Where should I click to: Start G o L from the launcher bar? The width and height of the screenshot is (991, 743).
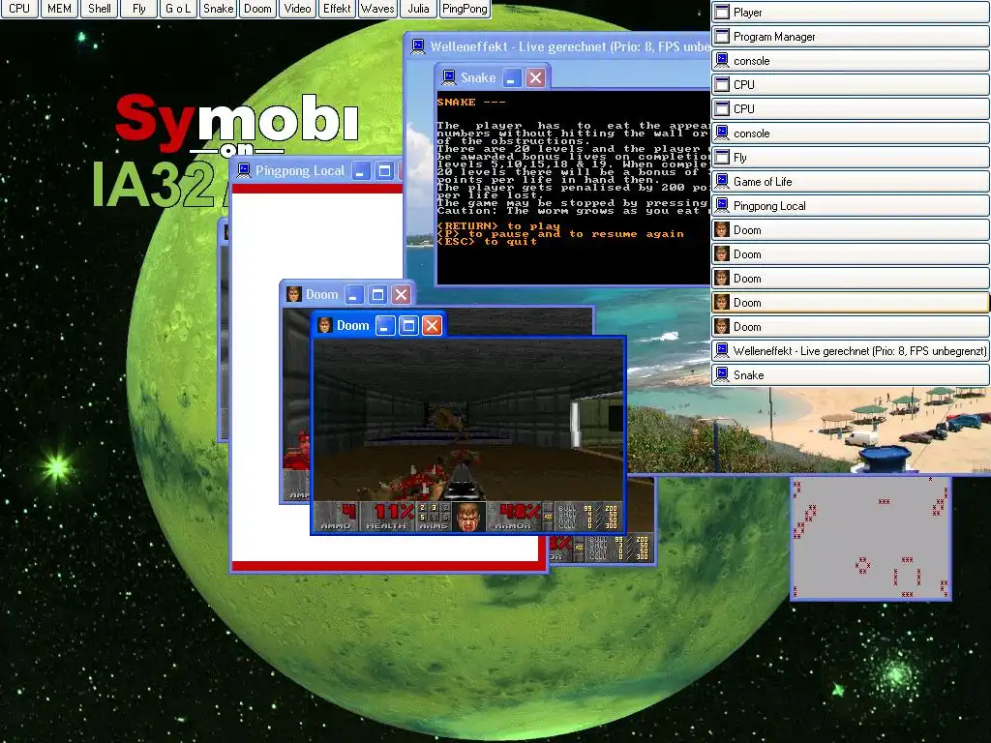click(178, 9)
